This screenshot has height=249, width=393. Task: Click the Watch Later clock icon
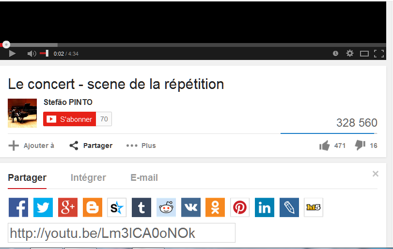coord(335,53)
